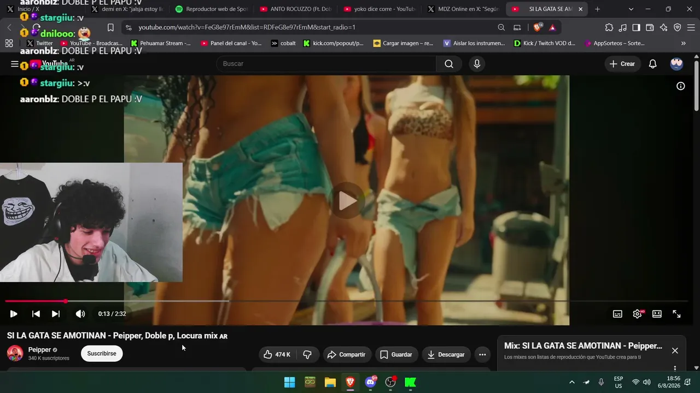Click the Compartir button
The width and height of the screenshot is (700, 393).
(347, 355)
